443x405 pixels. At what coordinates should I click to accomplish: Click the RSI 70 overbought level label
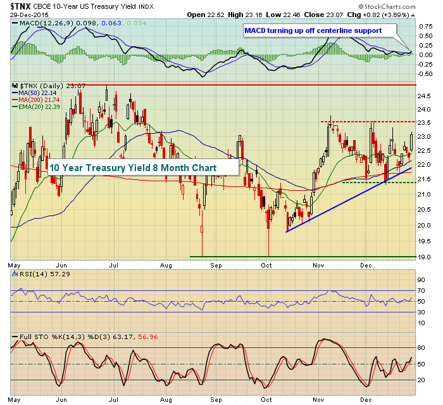coord(421,291)
